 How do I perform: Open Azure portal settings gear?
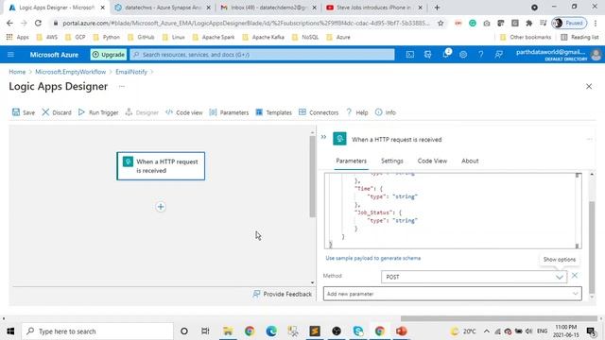(x=463, y=55)
